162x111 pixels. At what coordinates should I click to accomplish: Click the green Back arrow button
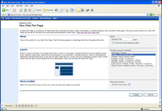(4, 10)
